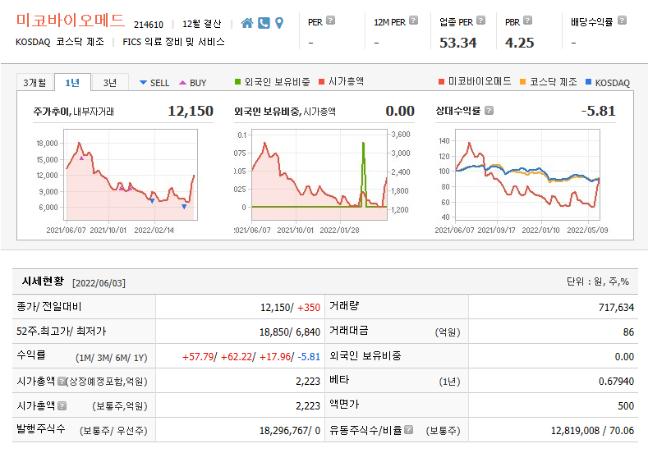Click the 거래량 value 717,634
Screen dimensions: 648x453
click(616, 308)
